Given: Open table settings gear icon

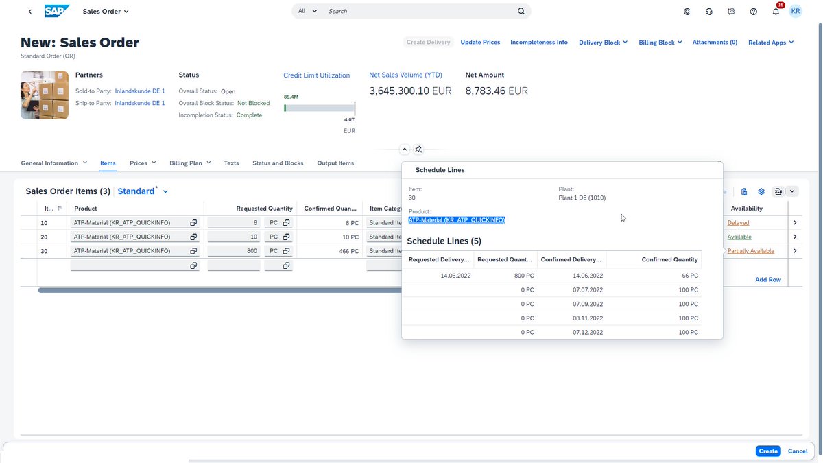Looking at the screenshot, I should 761,191.
